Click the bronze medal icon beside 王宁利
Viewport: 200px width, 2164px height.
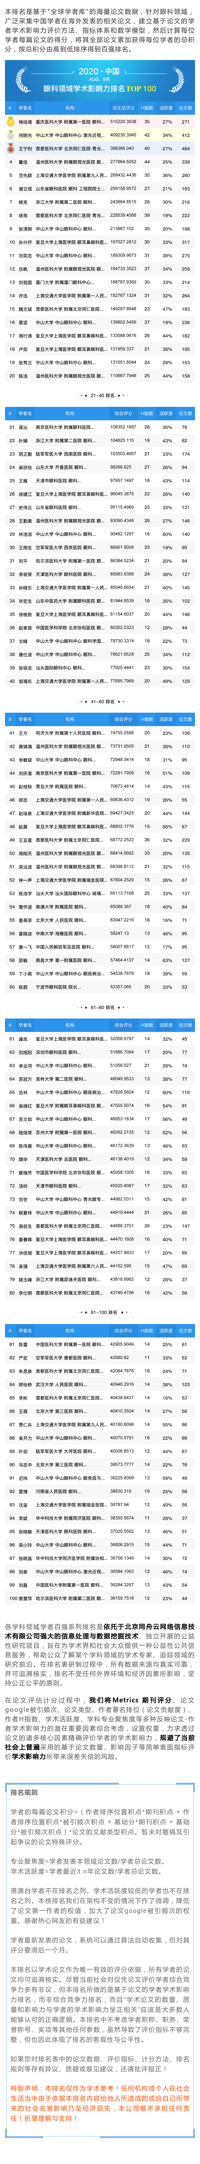point(11,149)
